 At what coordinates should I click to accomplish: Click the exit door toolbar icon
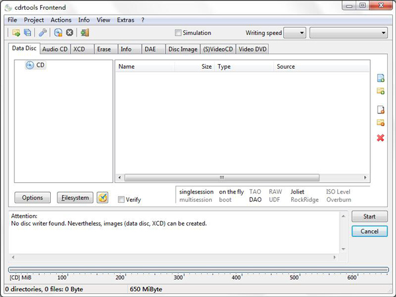84,32
